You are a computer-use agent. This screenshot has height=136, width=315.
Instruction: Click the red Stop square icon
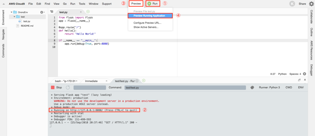[53, 88]
